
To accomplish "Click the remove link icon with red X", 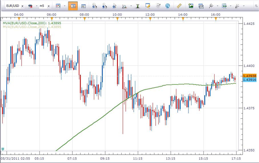I will (x=30, y=6).
